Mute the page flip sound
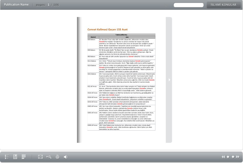 pyautogui.click(x=66, y=157)
